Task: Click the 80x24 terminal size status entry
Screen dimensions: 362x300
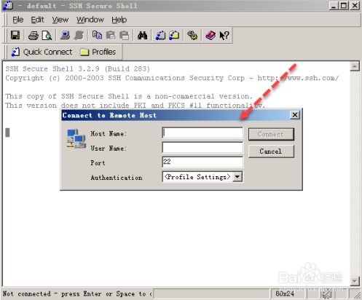Action: coord(285,293)
